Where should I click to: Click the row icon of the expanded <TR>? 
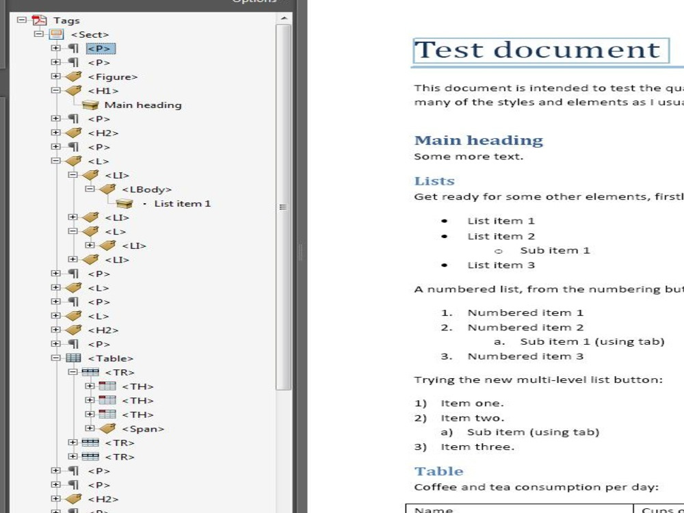tap(90, 372)
